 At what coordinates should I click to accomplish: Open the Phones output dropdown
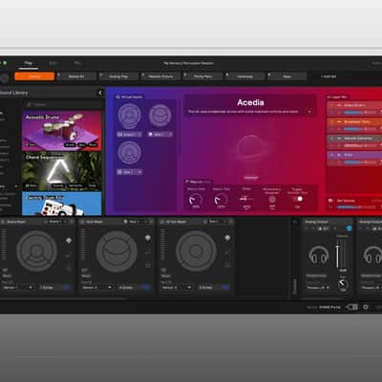(318, 287)
